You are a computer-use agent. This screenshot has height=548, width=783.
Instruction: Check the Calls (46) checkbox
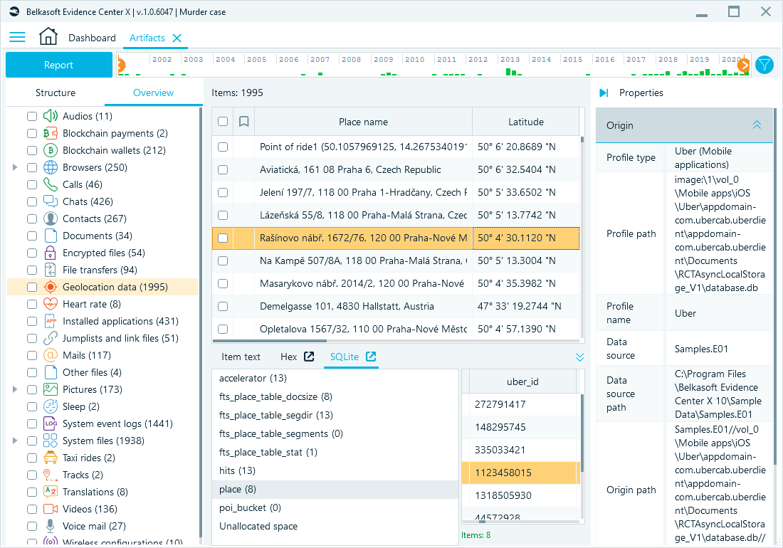click(x=32, y=184)
